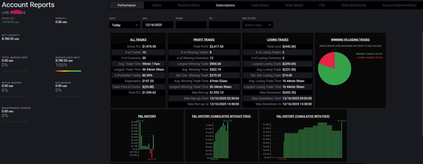Click the Total Profit value $2,417.50
The height and width of the screenshot is (164, 423).
pyautogui.click(x=216, y=46)
